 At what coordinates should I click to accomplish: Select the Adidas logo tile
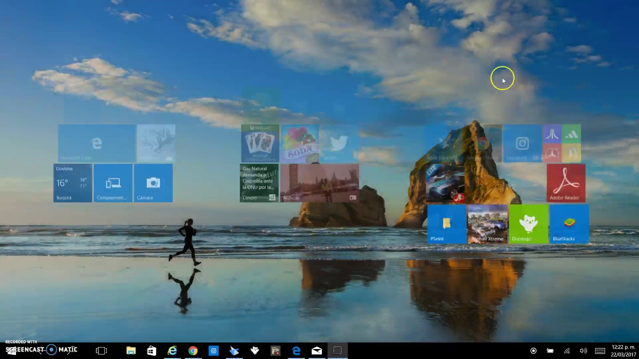[572, 134]
